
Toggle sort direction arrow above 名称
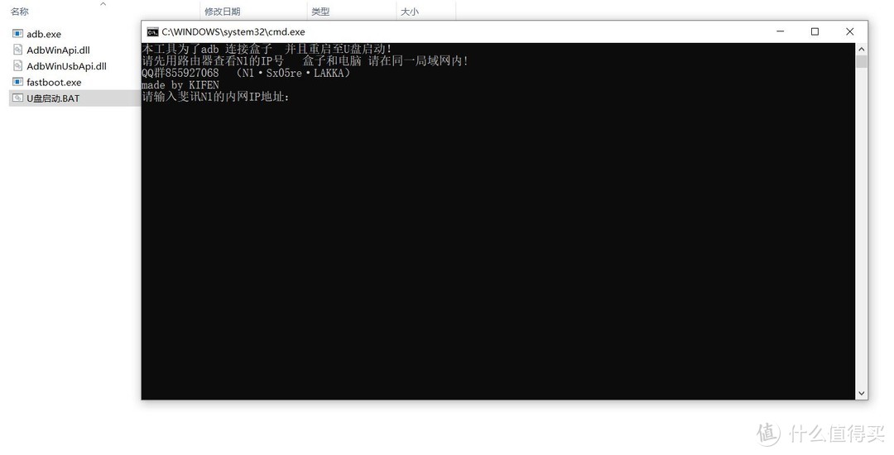(x=103, y=4)
